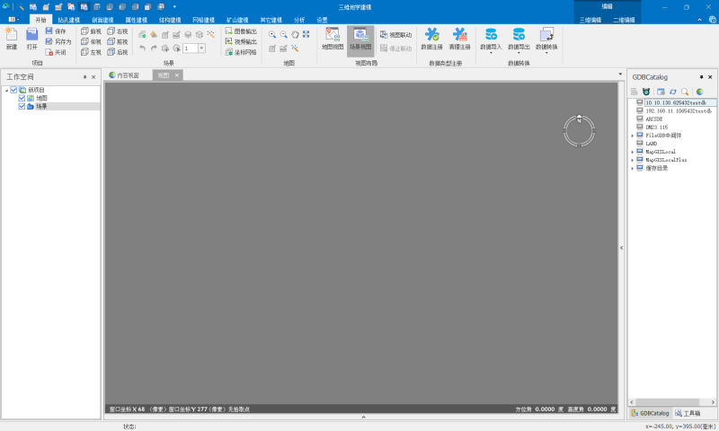Toggle the 地图 layer checkbox

pyautogui.click(x=22, y=98)
